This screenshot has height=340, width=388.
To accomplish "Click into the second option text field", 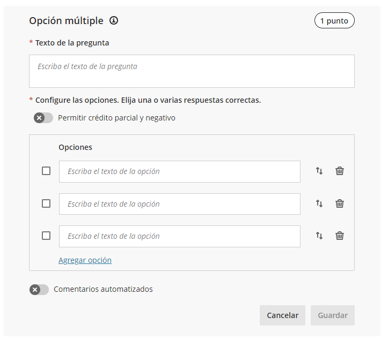I will coord(179,204).
